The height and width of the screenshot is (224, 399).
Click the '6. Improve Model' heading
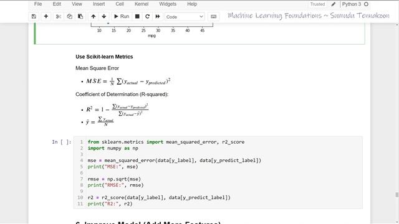pyautogui.click(x=148, y=223)
